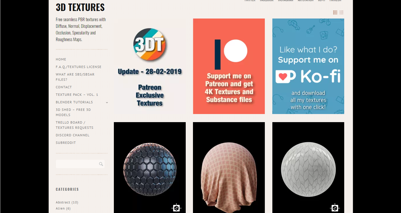Switch to grid view layout
The image size is (401, 213).
[x=335, y=12]
